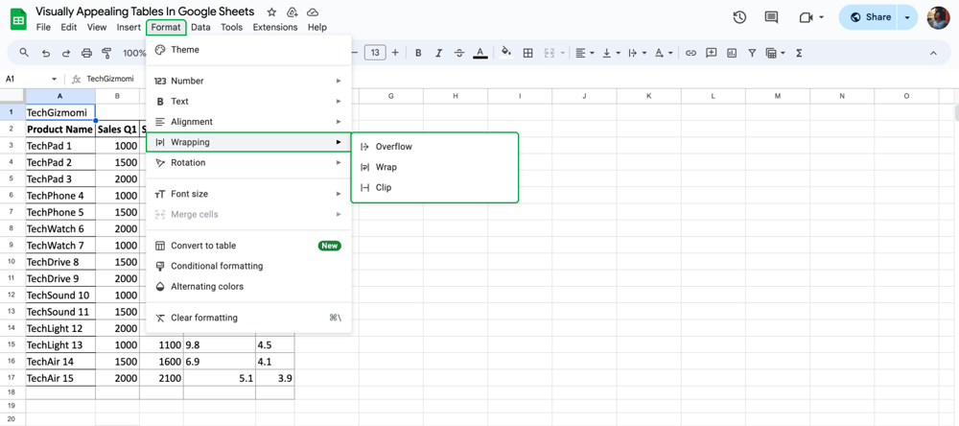
Task: Toggle bold formatting in toolbar
Action: 418,53
